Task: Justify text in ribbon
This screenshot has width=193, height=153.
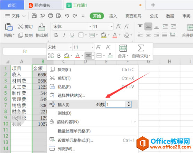Action: (x=165, y=35)
